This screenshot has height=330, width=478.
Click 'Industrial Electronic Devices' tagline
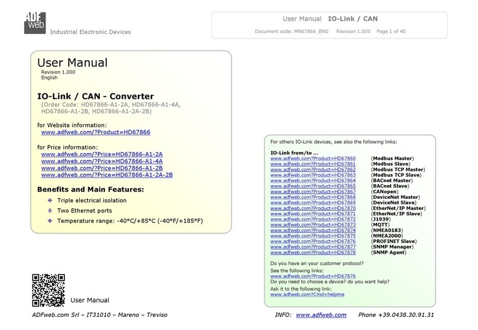click(91, 32)
